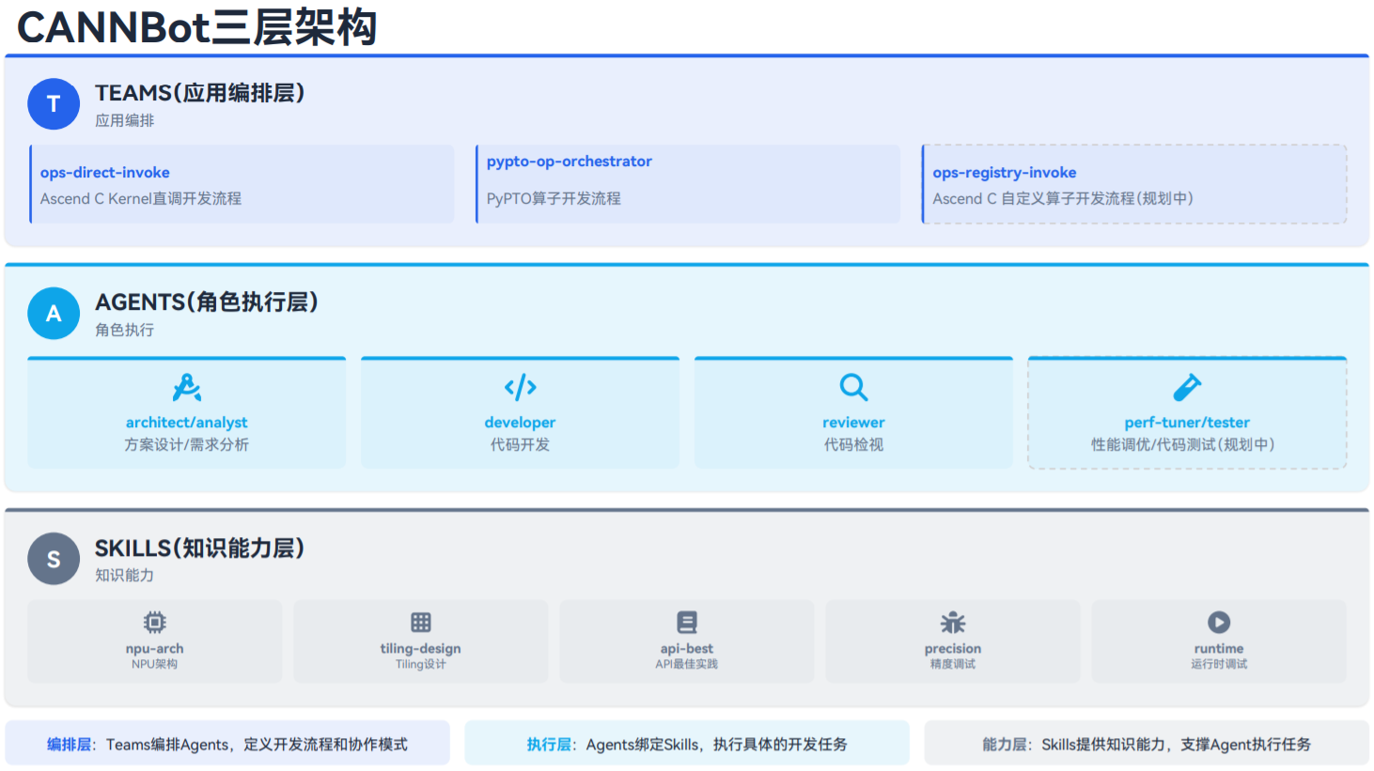
Task: Click the gray S badge for SKILLS
Action: (x=54, y=559)
